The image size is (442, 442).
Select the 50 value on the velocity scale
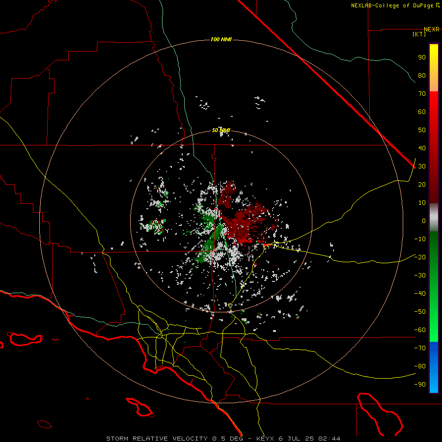[x=422, y=130]
